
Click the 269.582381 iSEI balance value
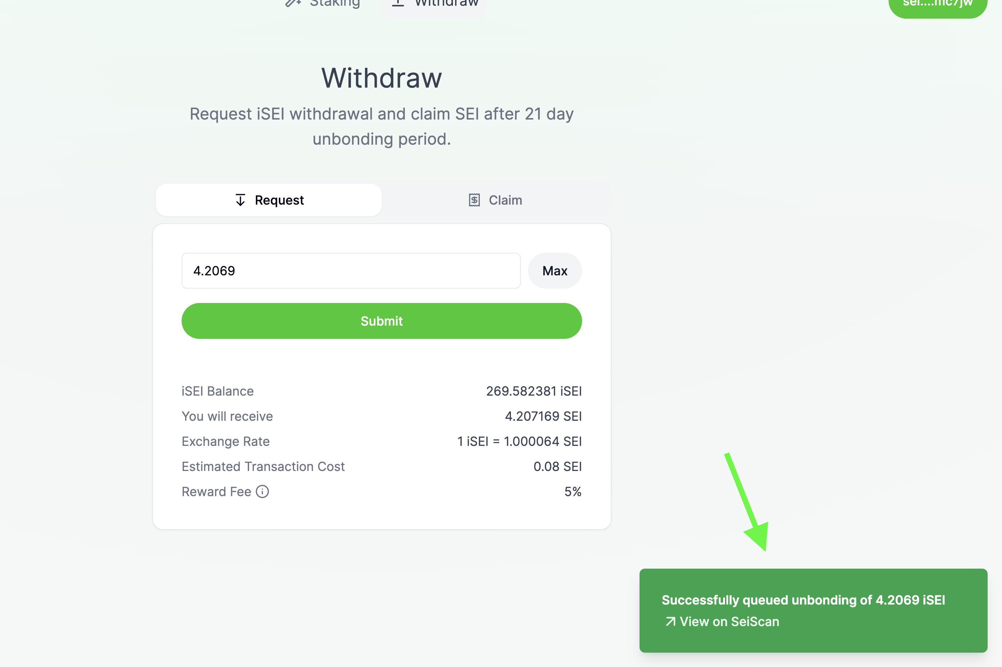[x=534, y=391]
